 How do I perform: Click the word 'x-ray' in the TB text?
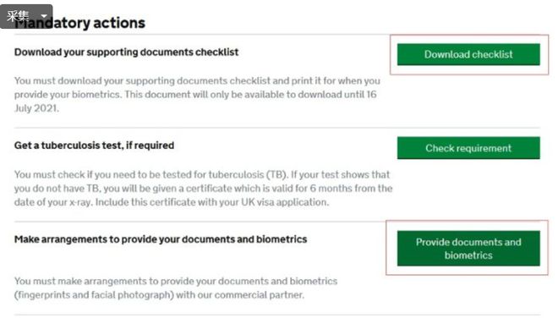(x=79, y=202)
